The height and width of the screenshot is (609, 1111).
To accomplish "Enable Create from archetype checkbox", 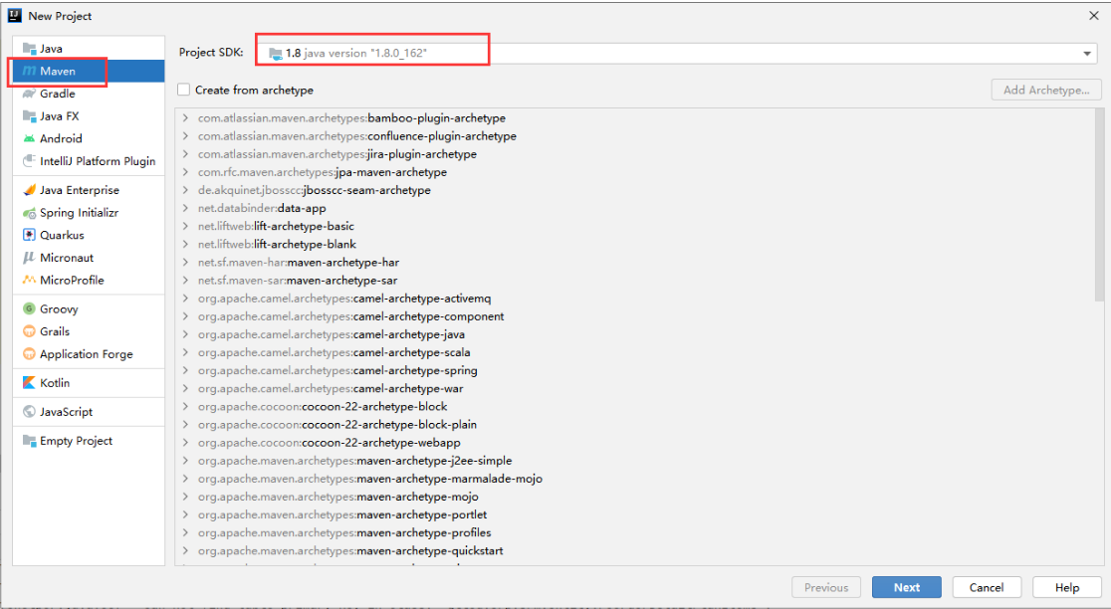I will pyautogui.click(x=183, y=90).
